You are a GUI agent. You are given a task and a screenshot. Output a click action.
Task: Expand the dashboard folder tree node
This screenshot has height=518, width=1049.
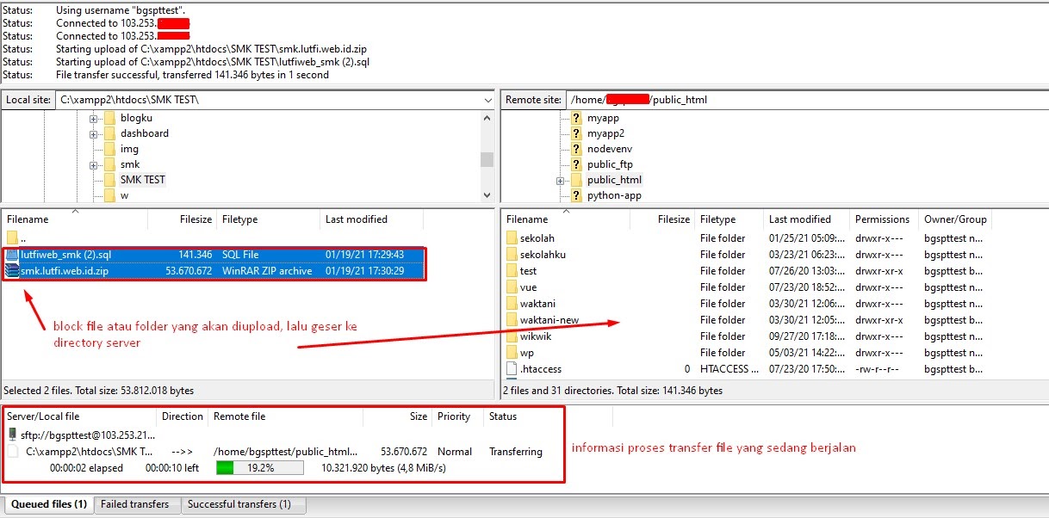pos(93,133)
